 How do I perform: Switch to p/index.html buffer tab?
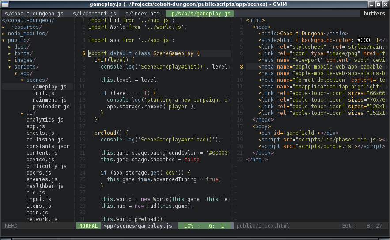pyautogui.click(x=144, y=13)
